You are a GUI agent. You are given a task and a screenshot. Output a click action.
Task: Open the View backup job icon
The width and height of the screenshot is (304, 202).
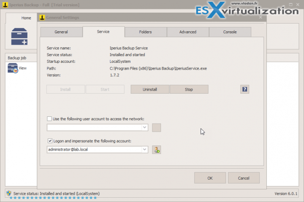point(13,68)
